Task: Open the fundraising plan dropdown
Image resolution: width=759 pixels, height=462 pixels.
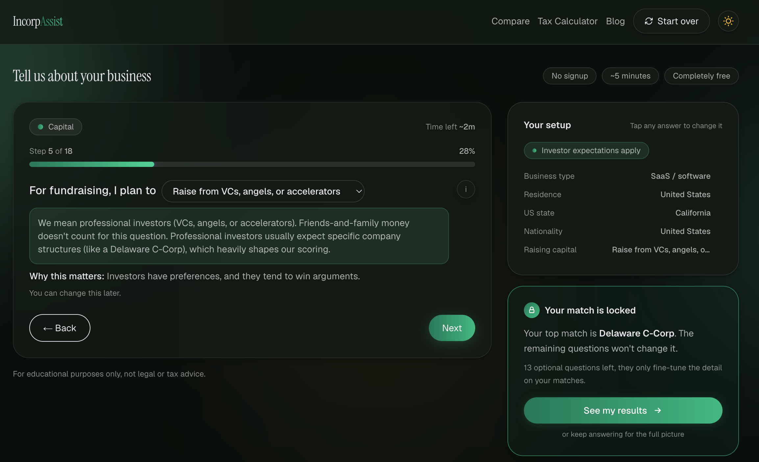Action: 263,191
